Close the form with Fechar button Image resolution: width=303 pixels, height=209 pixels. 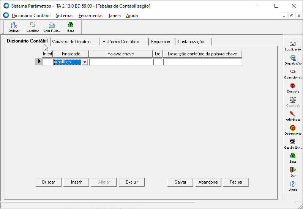pyautogui.click(x=236, y=182)
